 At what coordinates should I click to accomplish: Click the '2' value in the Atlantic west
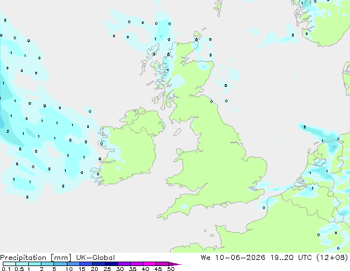[8, 131]
